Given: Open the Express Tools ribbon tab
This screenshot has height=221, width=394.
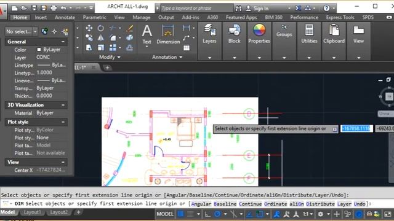Looking at the screenshot, I should coord(340,17).
